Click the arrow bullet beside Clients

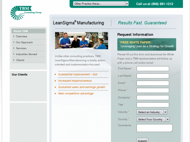point(14,60)
